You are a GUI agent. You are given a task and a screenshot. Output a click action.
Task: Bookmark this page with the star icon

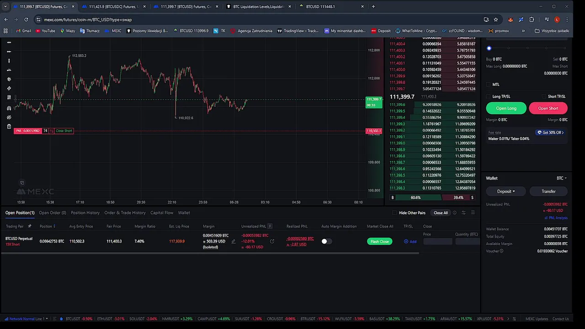pos(496,20)
